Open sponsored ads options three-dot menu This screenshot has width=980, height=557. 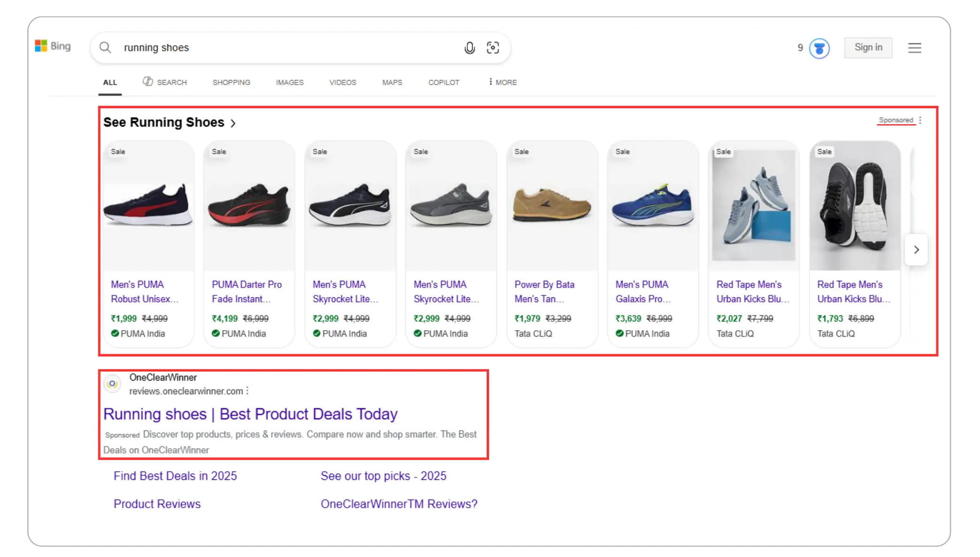pos(920,120)
